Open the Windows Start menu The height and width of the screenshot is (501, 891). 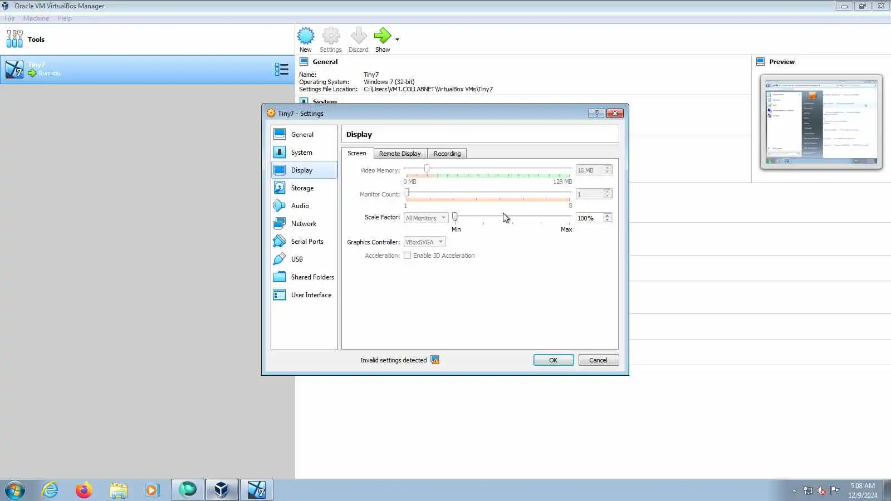[x=15, y=490]
